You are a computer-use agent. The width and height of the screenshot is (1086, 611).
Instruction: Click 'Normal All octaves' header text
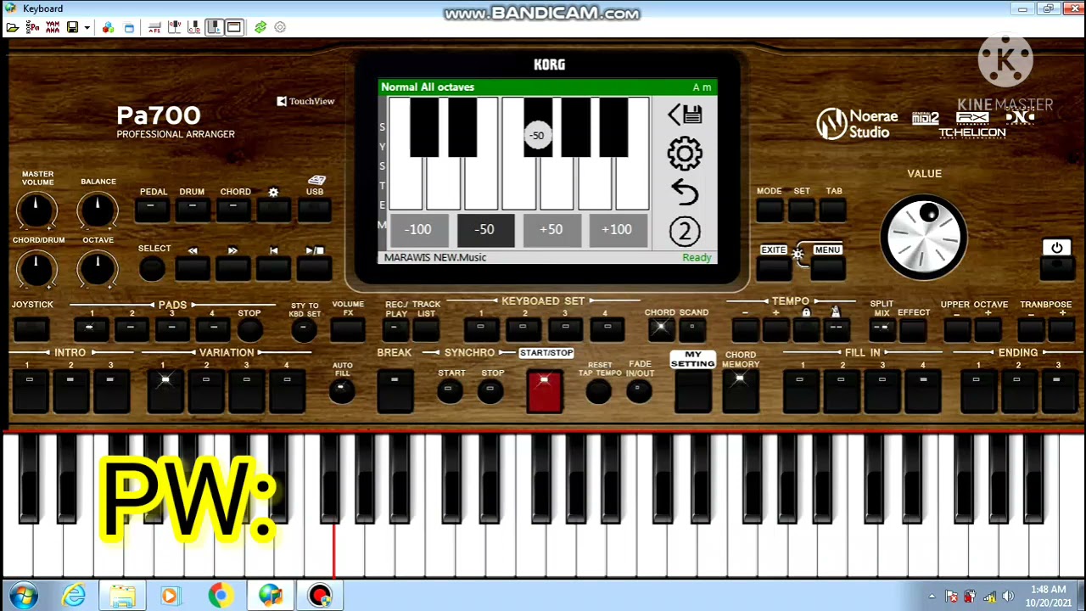point(428,87)
